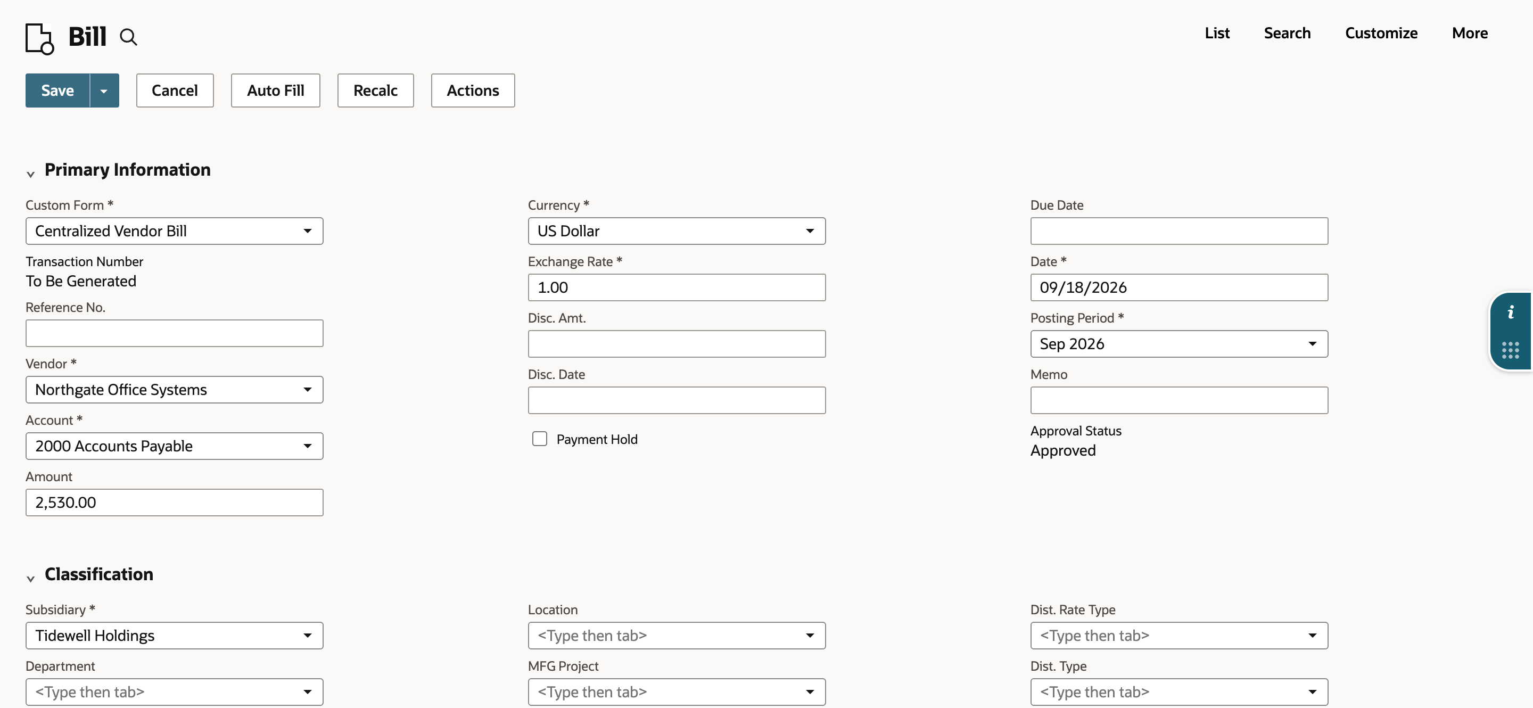Open the grid dots icon on the side panel

click(1511, 350)
